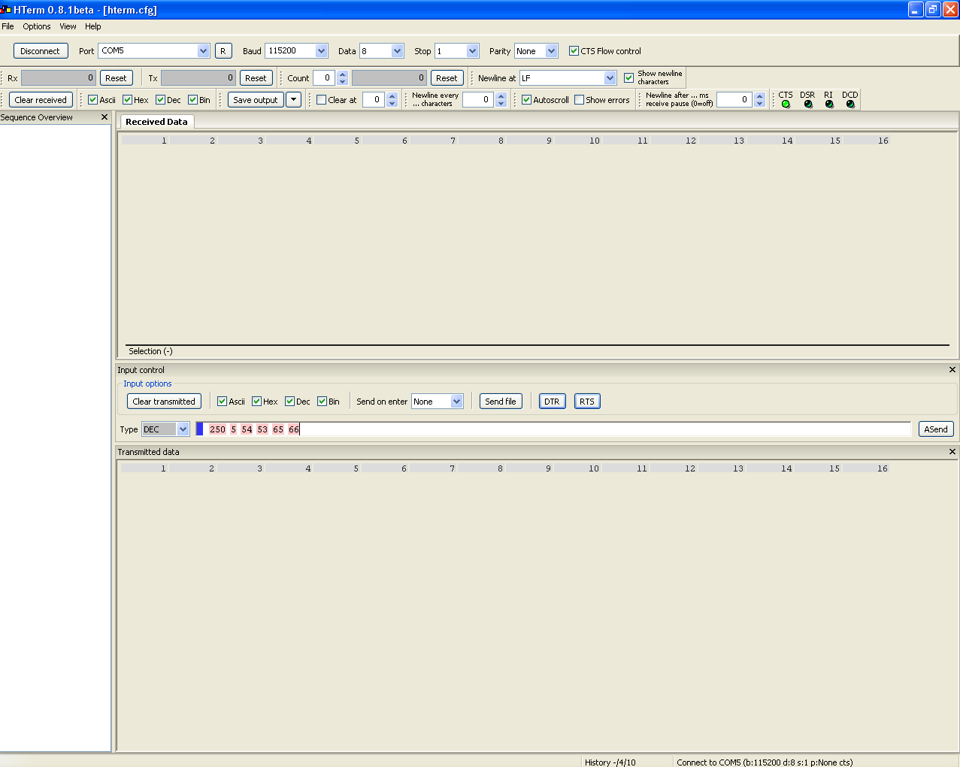960x767 pixels.
Task: Click Send file button
Action: point(501,402)
